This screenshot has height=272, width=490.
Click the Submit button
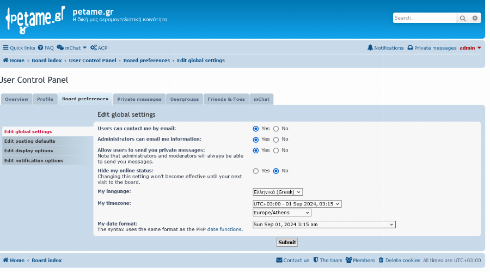287,242
